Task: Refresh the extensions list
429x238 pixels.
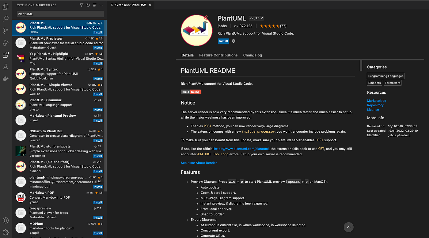Action: [88, 5]
